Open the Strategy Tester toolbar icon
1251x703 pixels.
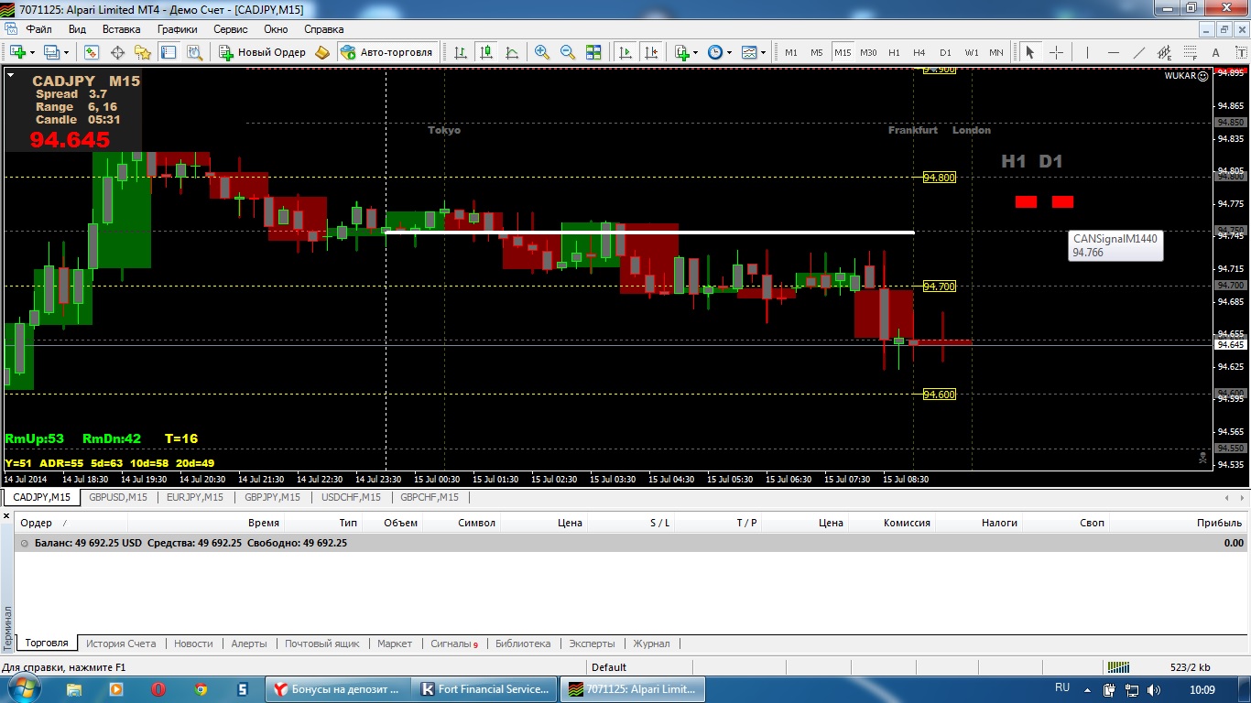[x=193, y=52]
